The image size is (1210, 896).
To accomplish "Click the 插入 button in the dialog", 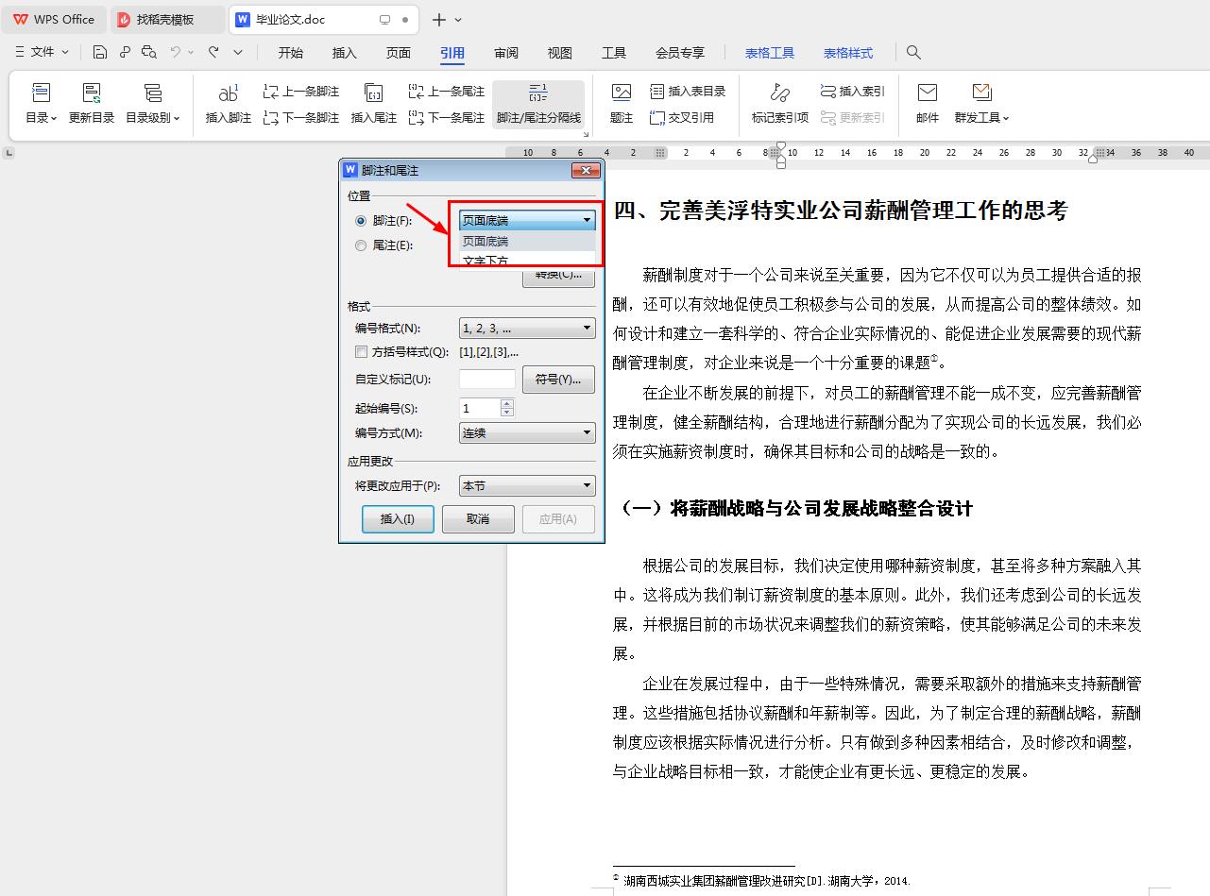I will tap(398, 518).
